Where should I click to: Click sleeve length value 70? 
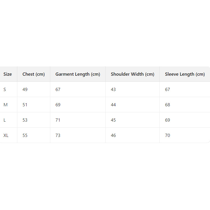[168, 135]
